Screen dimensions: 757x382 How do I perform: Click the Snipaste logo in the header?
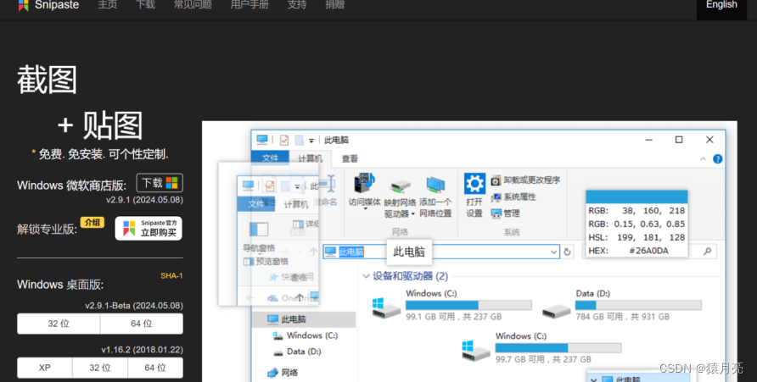point(23,5)
